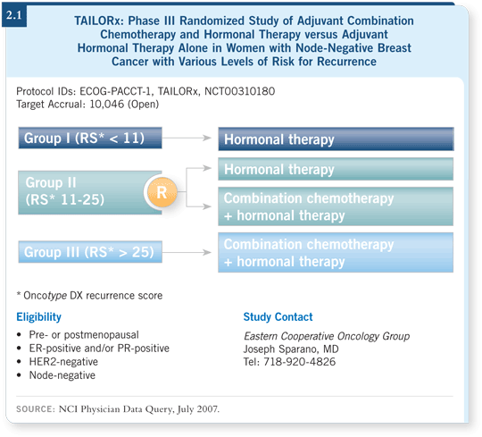Click lower branch arrow after R circle

point(198,206)
